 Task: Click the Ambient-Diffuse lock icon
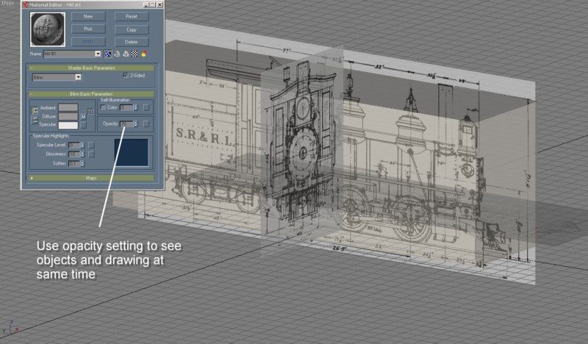35,111
